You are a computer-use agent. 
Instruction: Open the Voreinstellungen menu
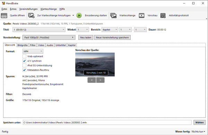28,9
